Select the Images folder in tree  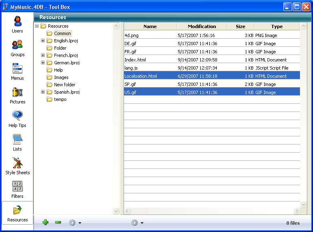[x=61, y=77]
